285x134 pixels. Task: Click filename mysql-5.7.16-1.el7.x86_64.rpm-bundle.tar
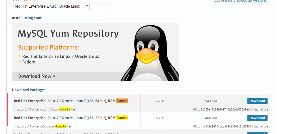45,109
